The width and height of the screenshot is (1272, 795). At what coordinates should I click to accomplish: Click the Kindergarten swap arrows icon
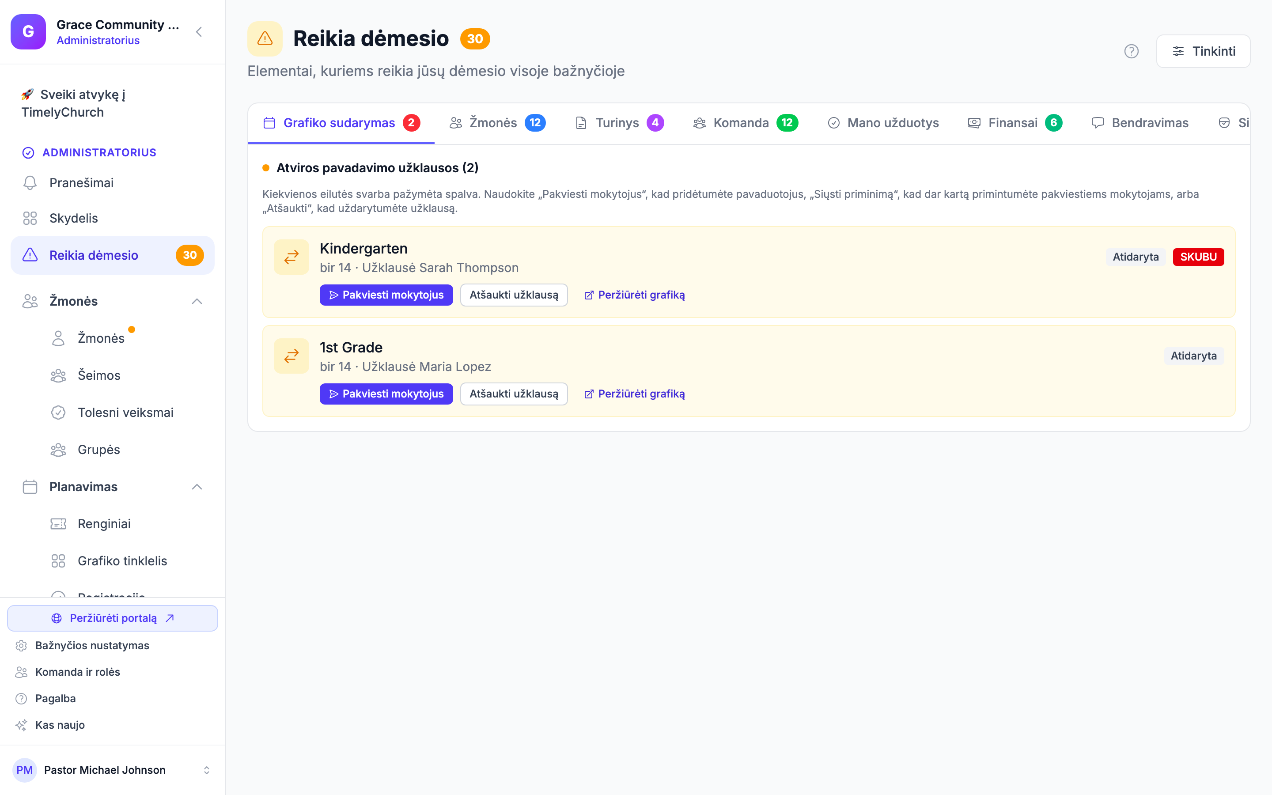pos(291,257)
